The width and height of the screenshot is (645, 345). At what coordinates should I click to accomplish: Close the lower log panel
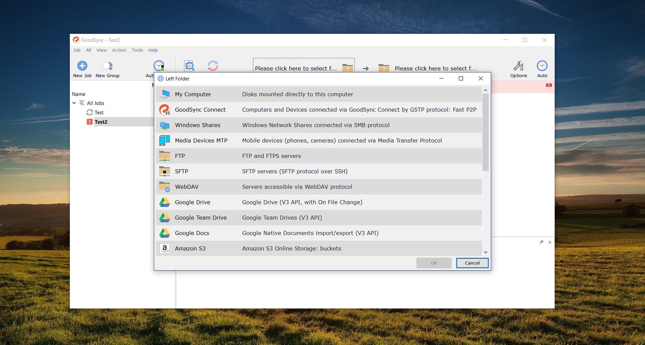pyautogui.click(x=550, y=242)
